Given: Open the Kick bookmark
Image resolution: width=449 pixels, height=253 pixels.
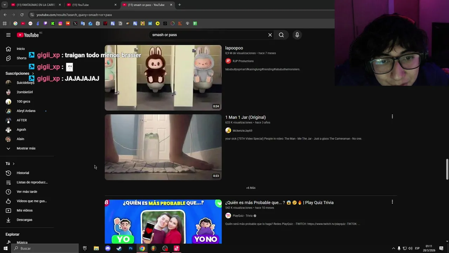Looking at the screenshot, I should [53, 24].
